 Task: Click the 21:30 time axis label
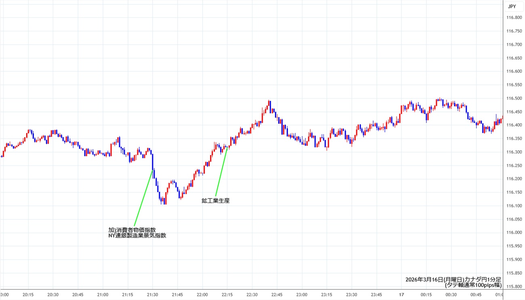(153, 295)
